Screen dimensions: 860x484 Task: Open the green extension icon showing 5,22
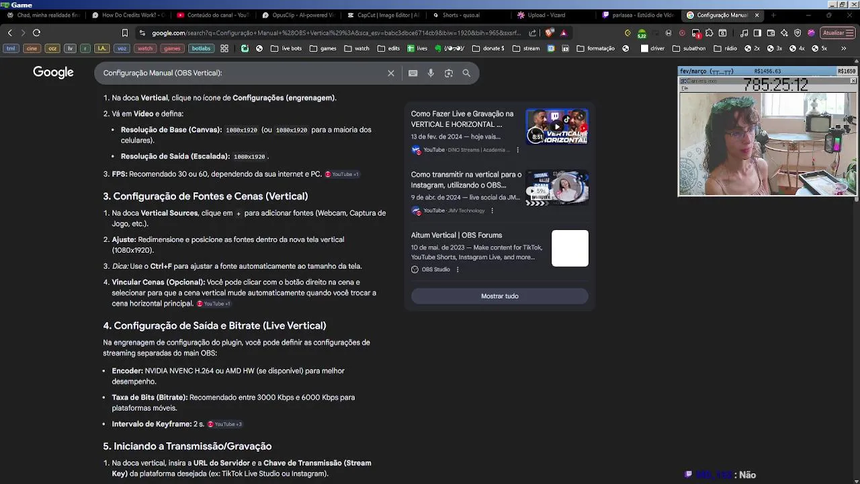point(642,33)
